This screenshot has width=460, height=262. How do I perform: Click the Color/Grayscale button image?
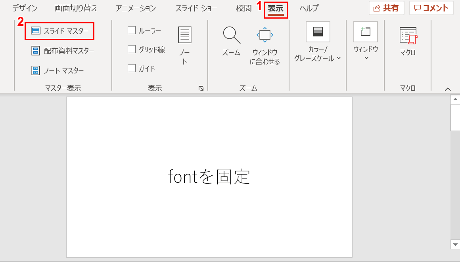pyautogui.click(x=317, y=32)
